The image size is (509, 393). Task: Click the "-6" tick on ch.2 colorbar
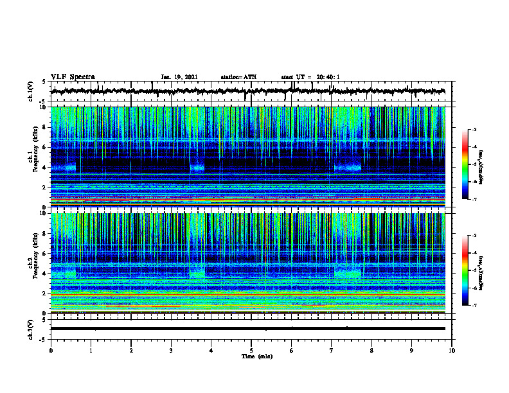tap(474, 288)
